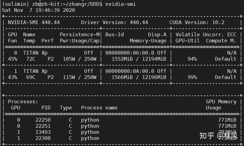Click the timestamp Sat Nov 7 19:46:39 2020

[38, 10]
